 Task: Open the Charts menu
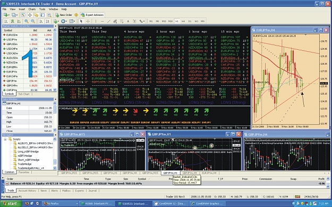32,10
